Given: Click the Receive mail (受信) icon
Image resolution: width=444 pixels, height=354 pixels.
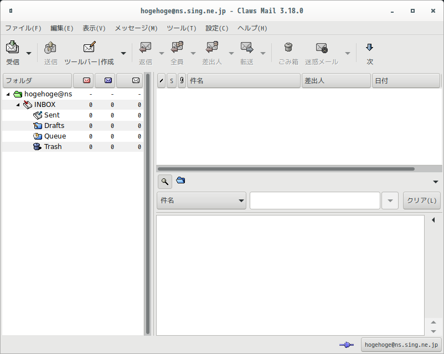Looking at the screenshot, I should pos(13,47).
